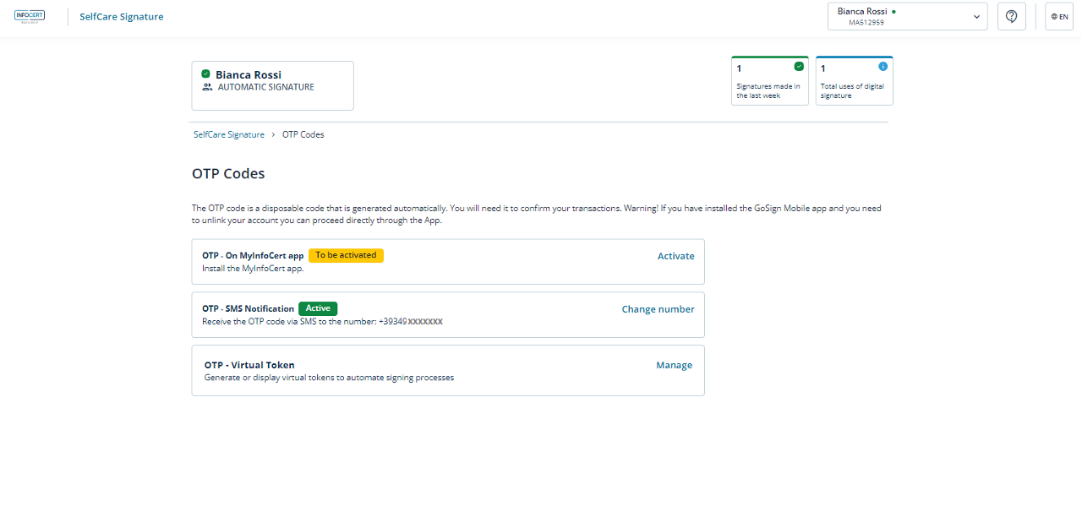Screen dimensions: 1082x517
Task: Activate OTP on MyInfoCert app
Action: point(676,256)
